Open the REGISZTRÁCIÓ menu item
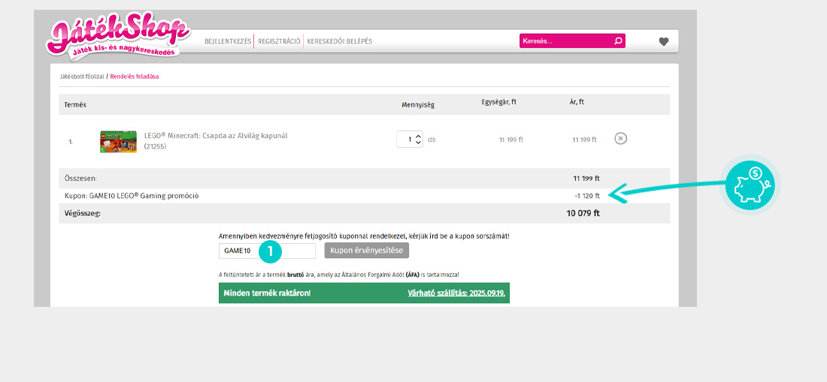This screenshot has height=382, width=827. click(279, 41)
